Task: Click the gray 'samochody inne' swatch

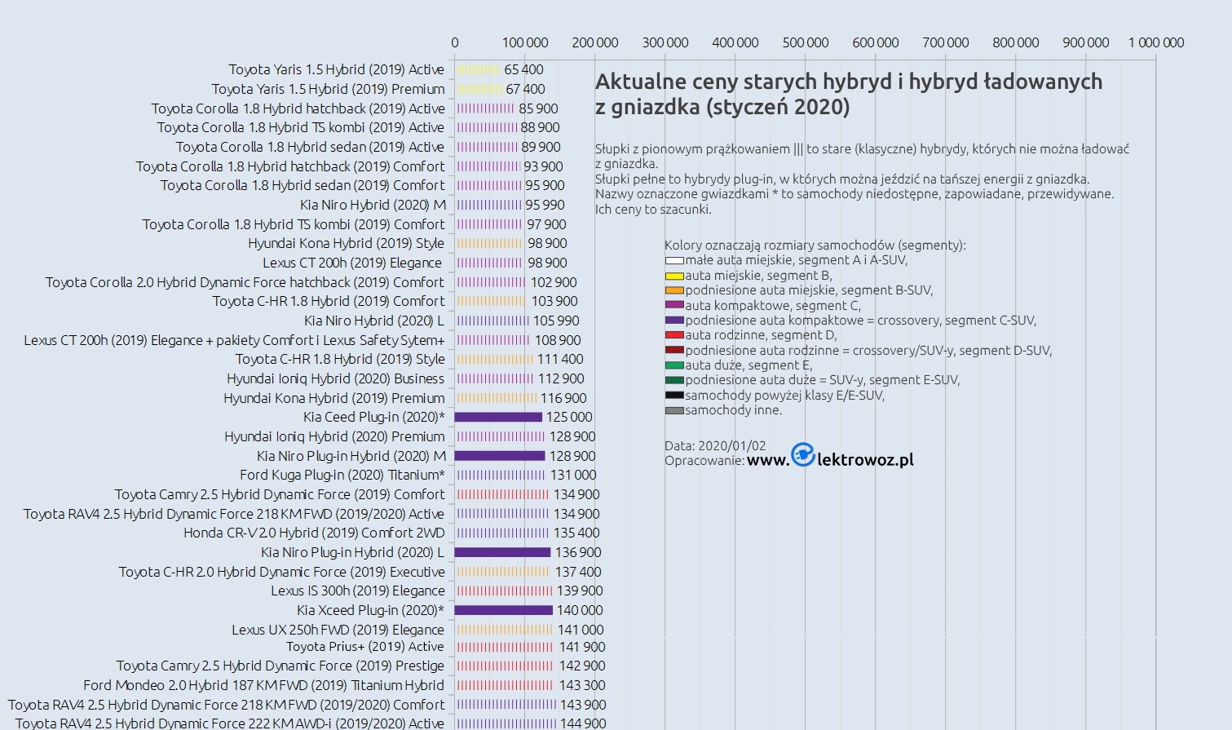Action: 674,410
